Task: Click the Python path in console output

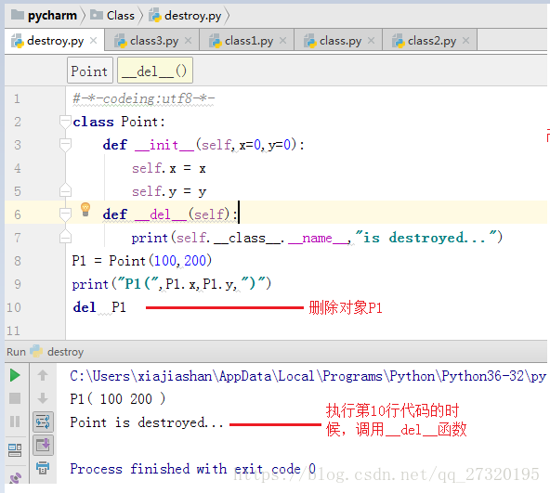Action: point(308,376)
